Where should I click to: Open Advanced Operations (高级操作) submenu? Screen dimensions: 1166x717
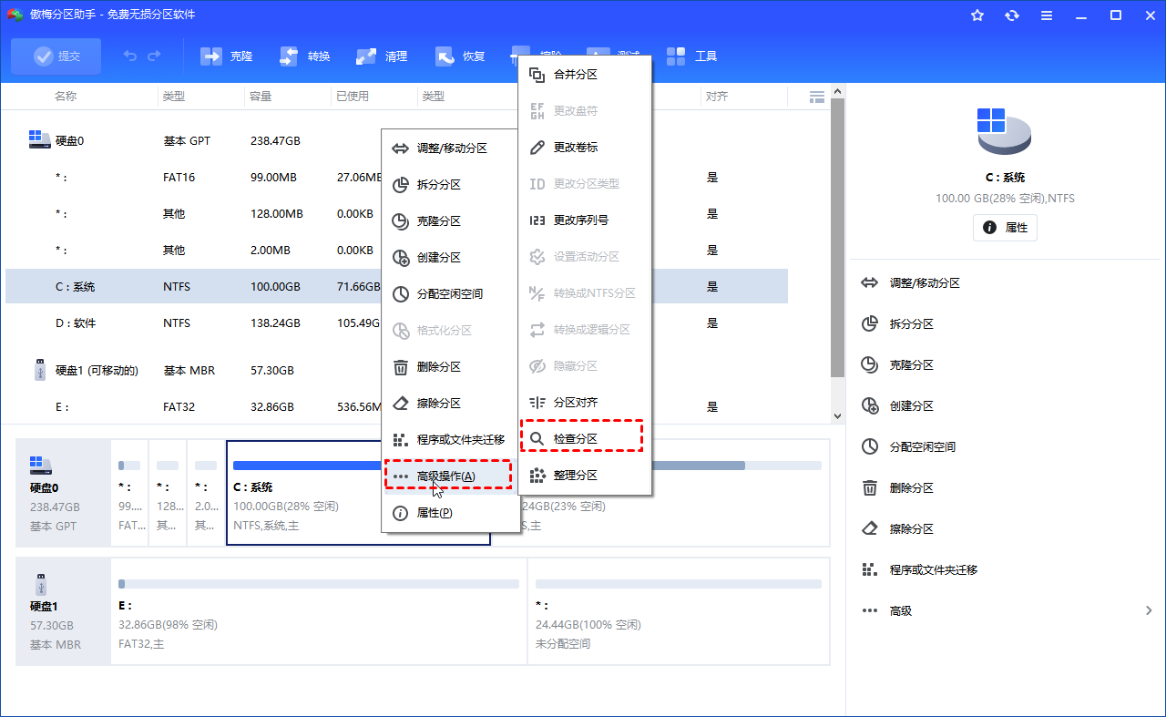(x=446, y=476)
